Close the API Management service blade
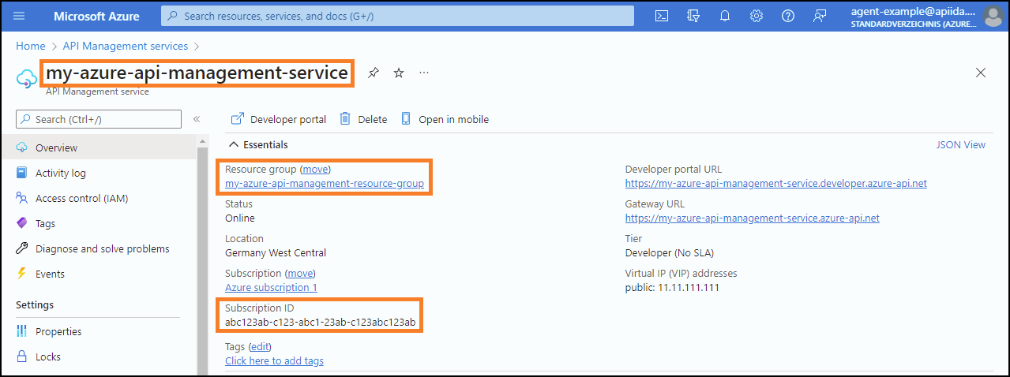This screenshot has width=1010, height=377. (x=981, y=73)
